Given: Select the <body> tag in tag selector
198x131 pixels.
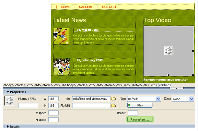Looking at the screenshot, I should [9, 85].
